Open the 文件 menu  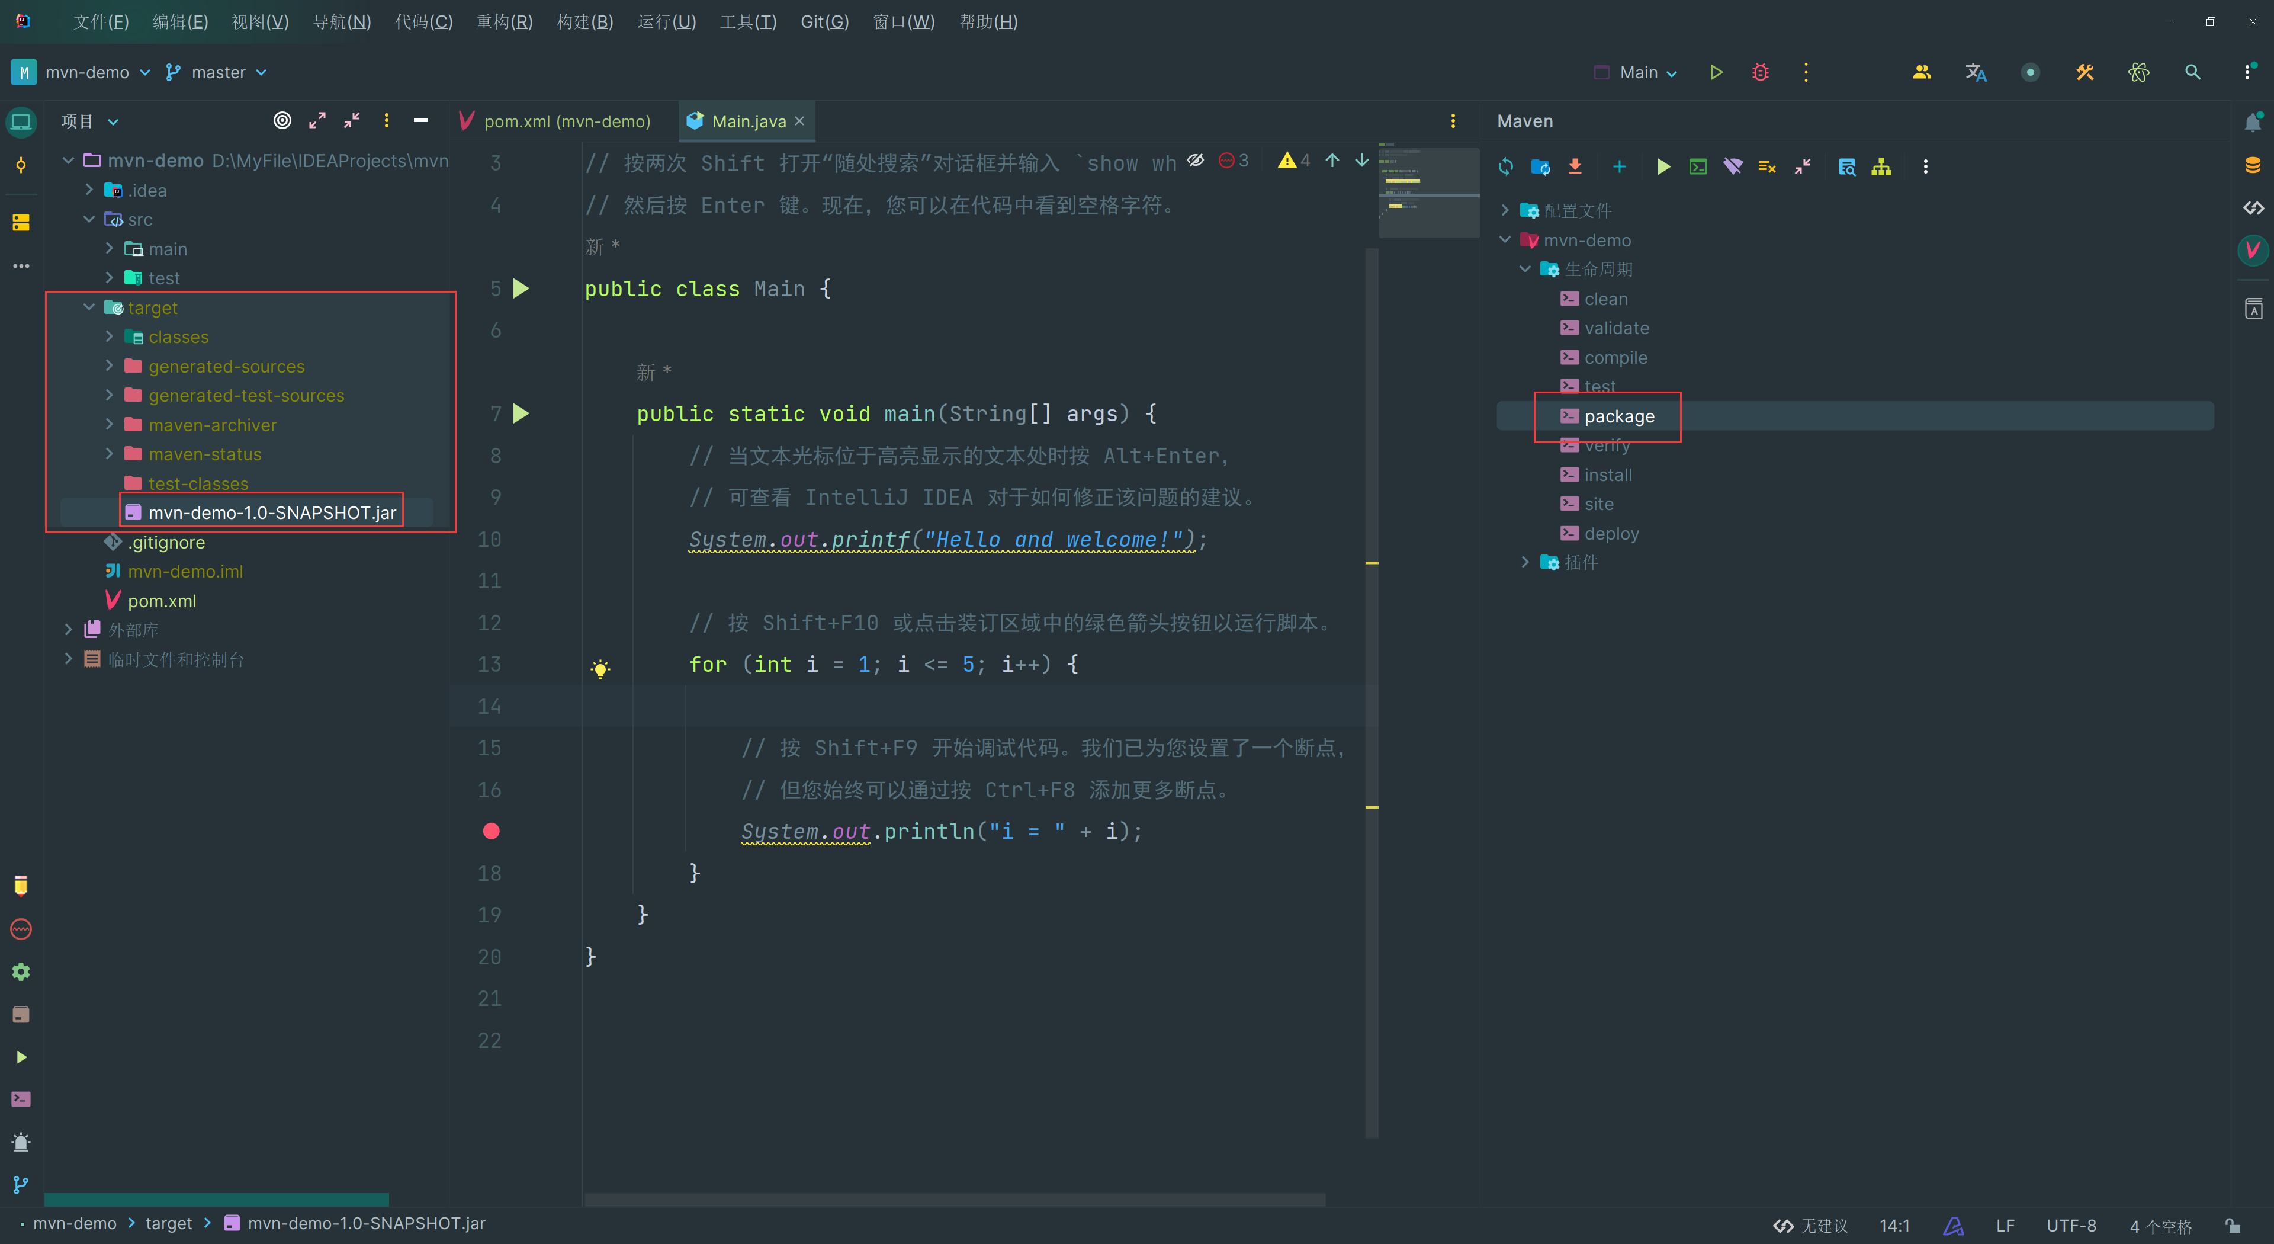click(x=101, y=21)
